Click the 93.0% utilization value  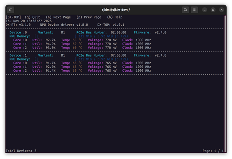tap(50, 48)
